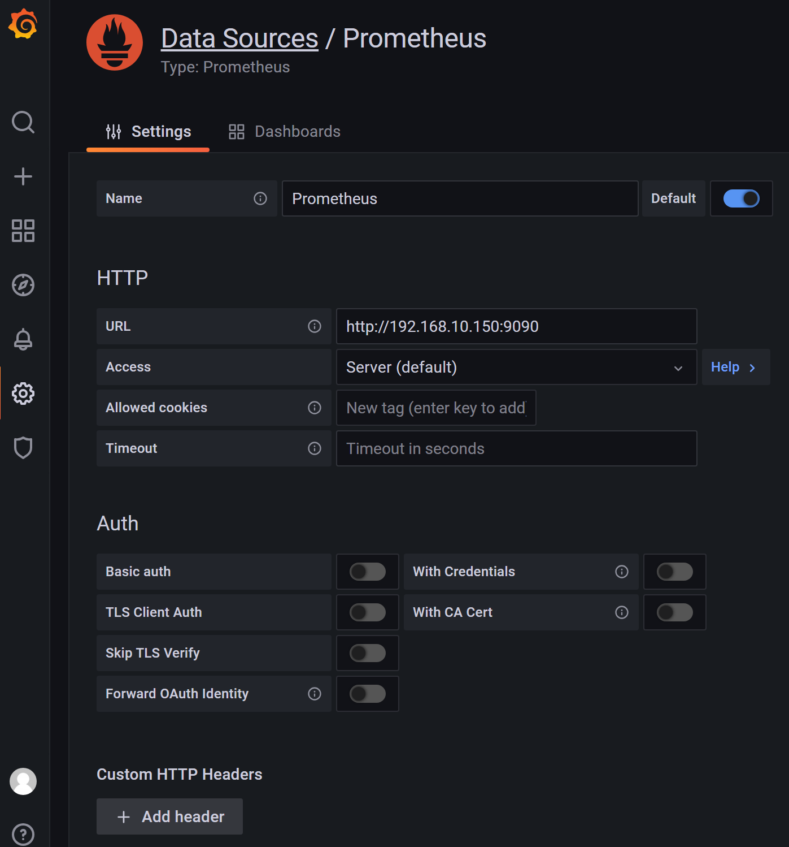Click the info icon next to With CA Cert
Viewport: 789px width, 847px height.
(x=622, y=612)
